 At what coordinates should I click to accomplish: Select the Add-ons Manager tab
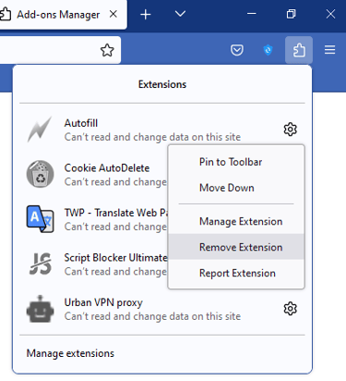tap(58, 15)
